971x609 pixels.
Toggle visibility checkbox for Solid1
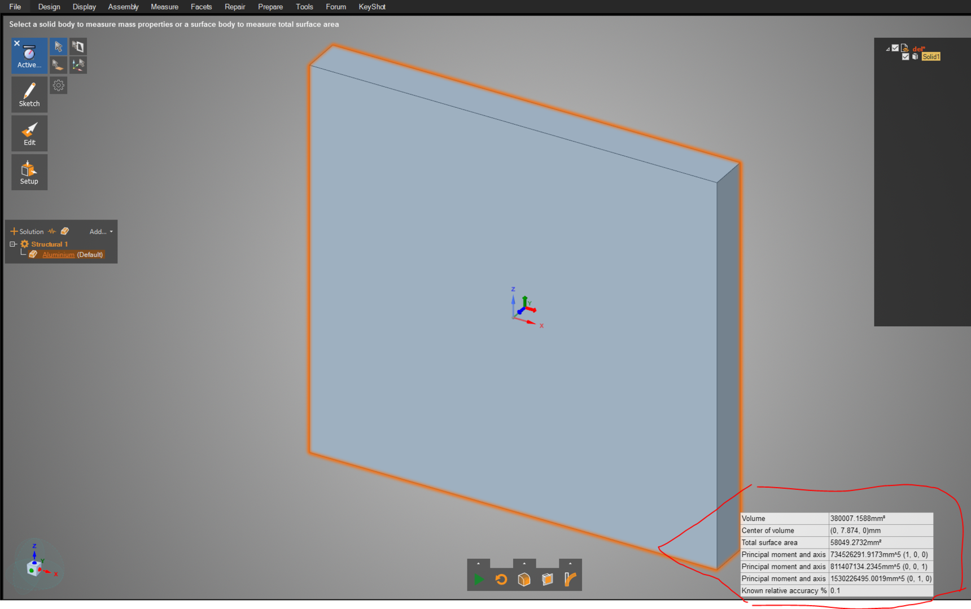[906, 56]
